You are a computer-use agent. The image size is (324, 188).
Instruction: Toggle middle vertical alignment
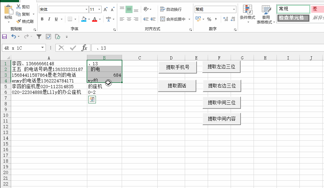coord(129,9)
